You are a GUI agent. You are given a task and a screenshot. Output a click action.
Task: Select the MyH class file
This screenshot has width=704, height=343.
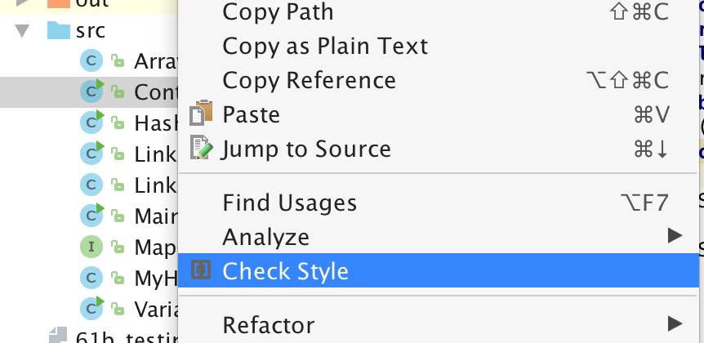click(155, 278)
